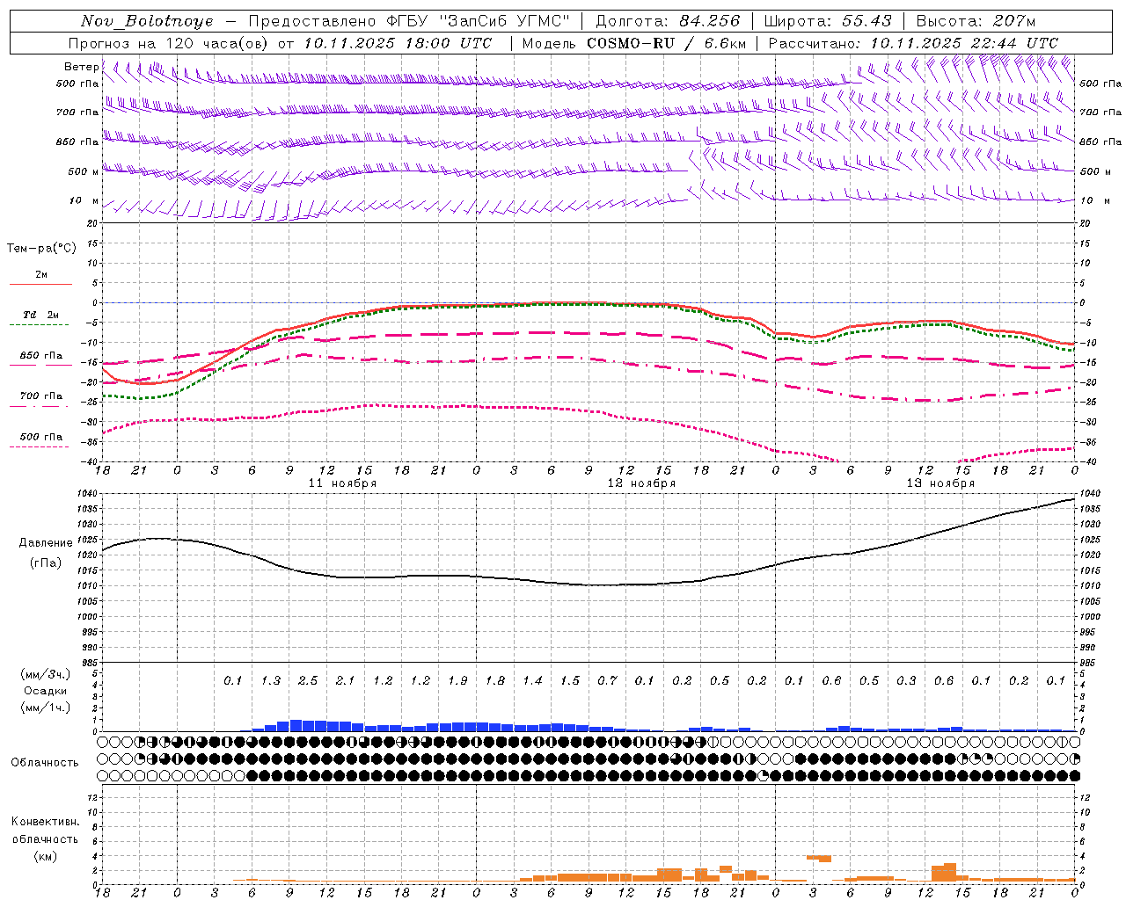Click the precipitation value "1.5"

(x=570, y=681)
